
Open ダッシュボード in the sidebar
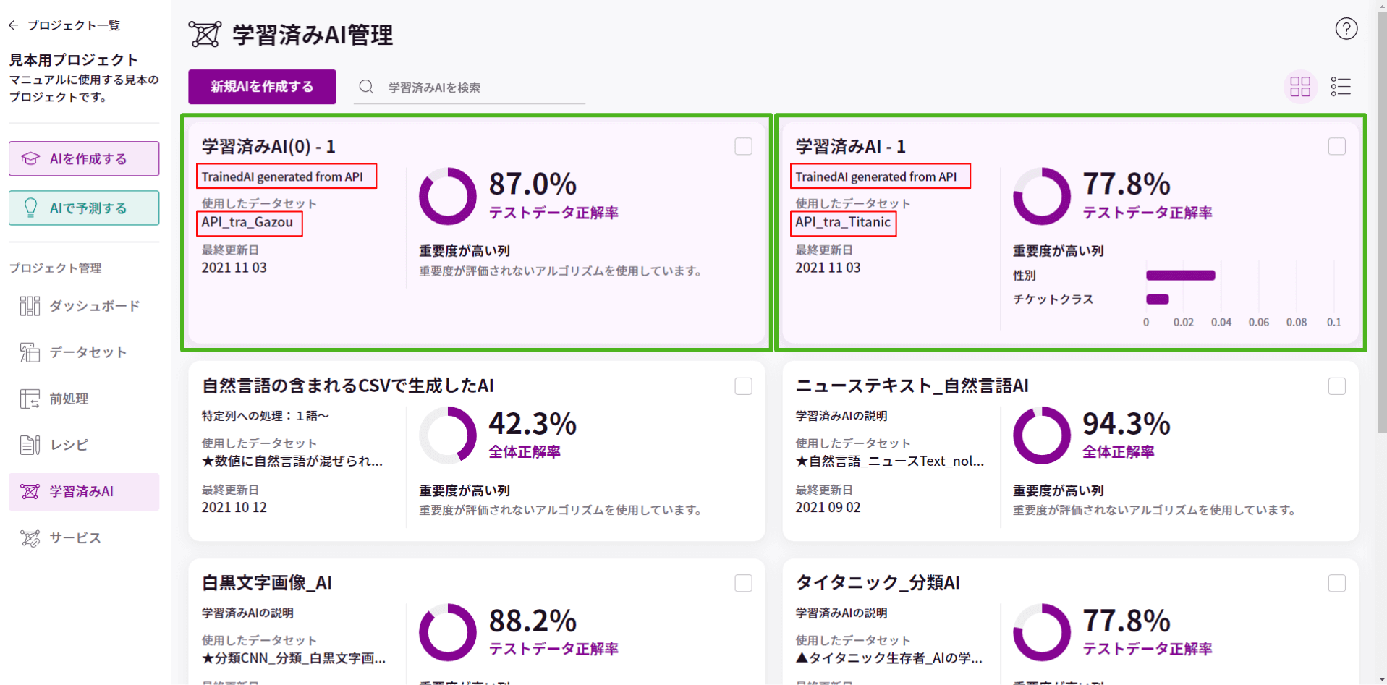click(84, 306)
